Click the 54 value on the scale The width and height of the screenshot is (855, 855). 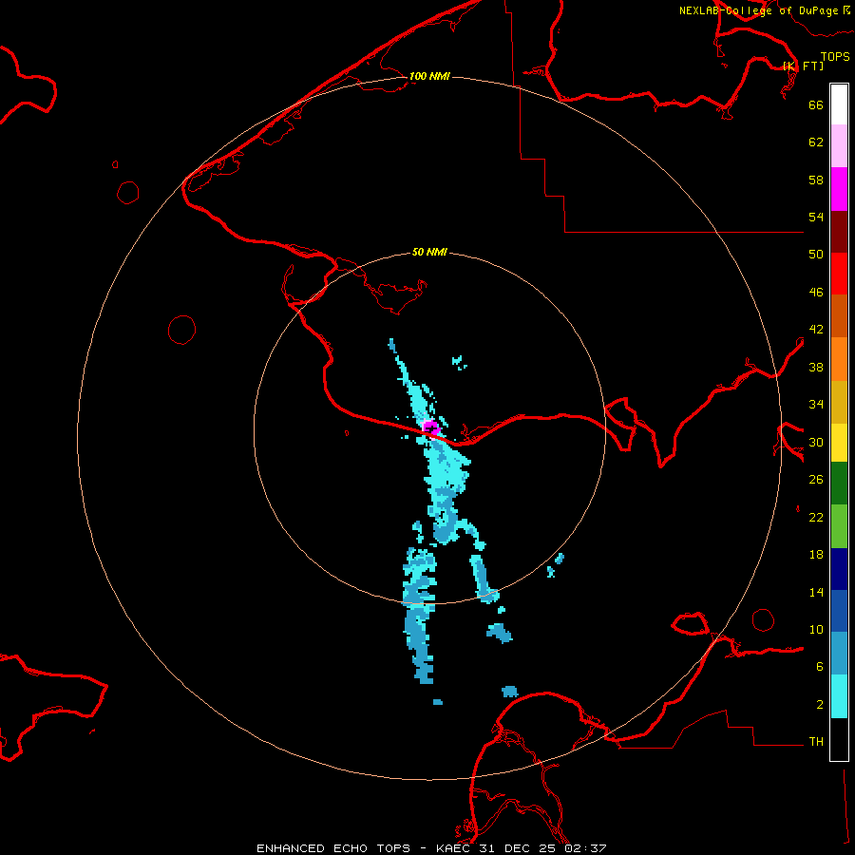(816, 217)
